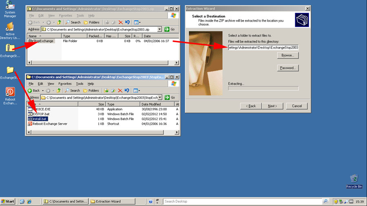Open Edit menu in StopExchange window

click(x=40, y=83)
